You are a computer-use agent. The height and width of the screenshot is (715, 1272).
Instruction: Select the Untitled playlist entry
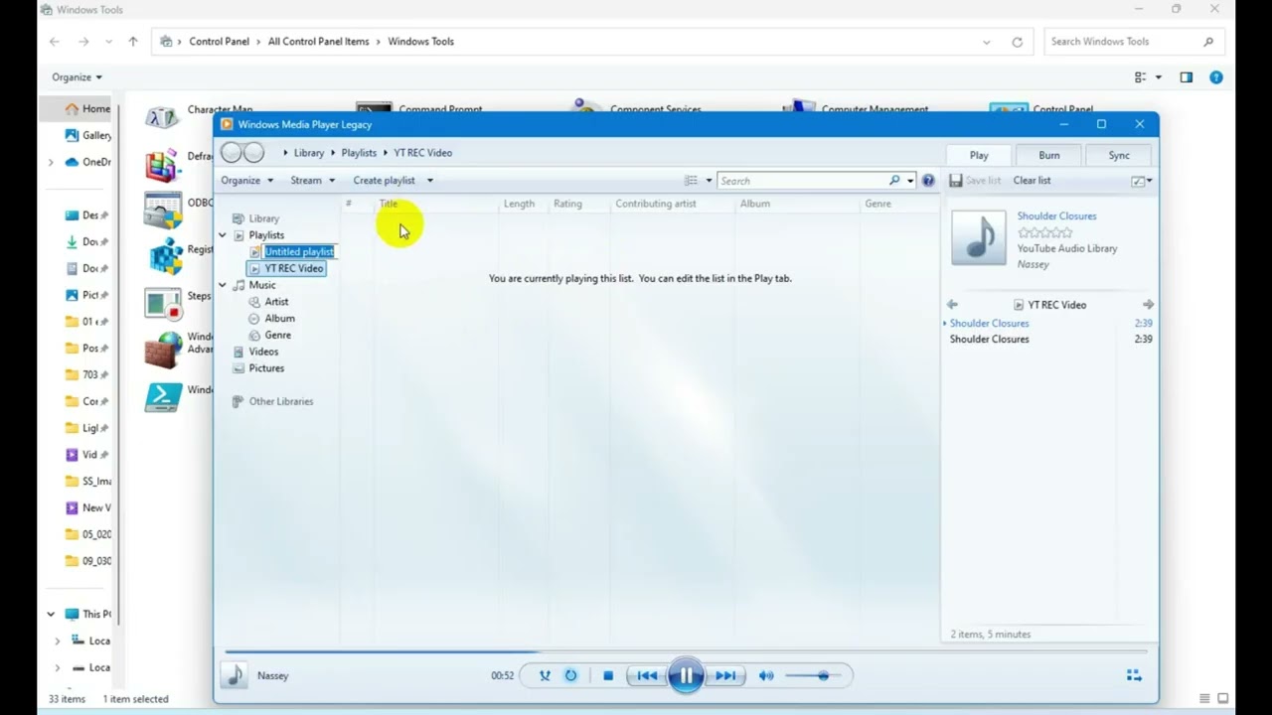click(x=299, y=252)
